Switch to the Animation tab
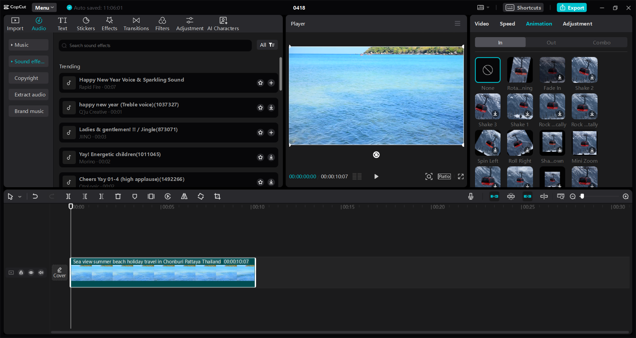This screenshot has height=338, width=636. tap(539, 24)
